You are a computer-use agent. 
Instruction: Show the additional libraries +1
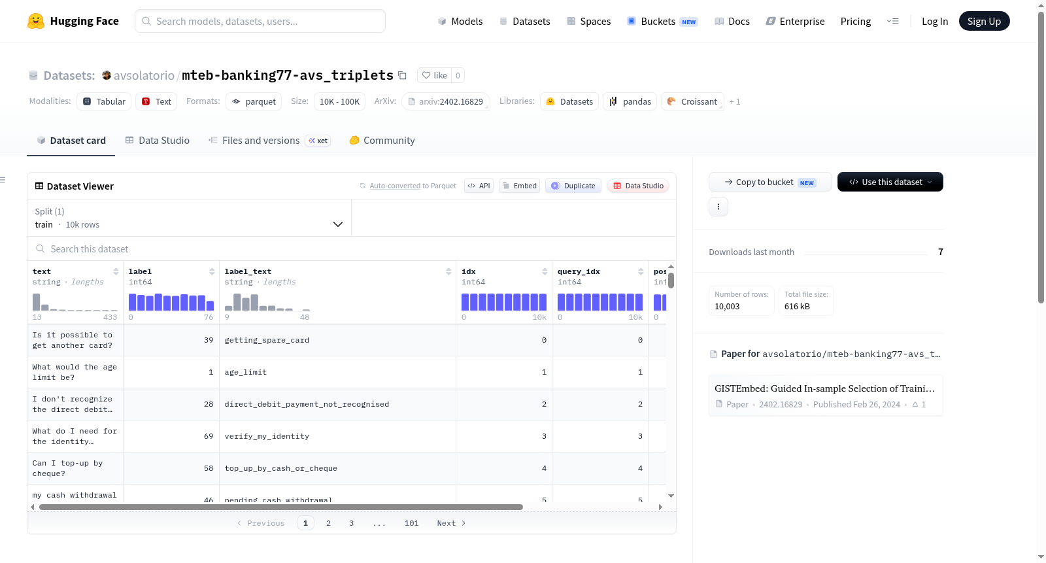(x=735, y=101)
